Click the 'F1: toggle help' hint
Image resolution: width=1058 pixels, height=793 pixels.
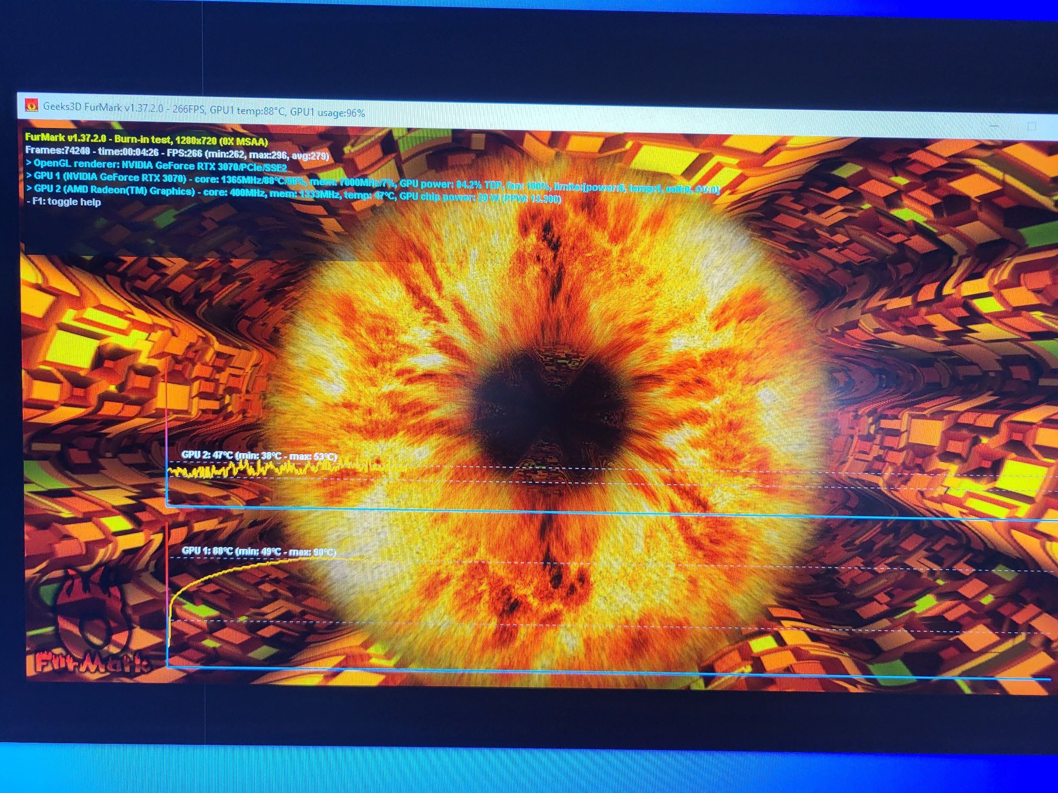[63, 201]
